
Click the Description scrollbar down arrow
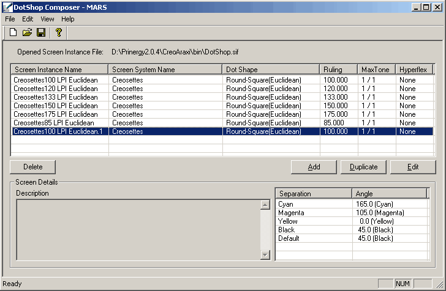pyautogui.click(x=265, y=256)
